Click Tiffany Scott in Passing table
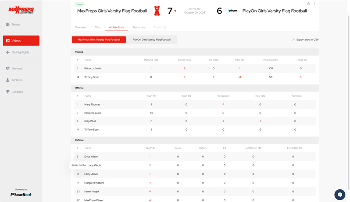Viewport: 350px width, 202px height. (92, 77)
